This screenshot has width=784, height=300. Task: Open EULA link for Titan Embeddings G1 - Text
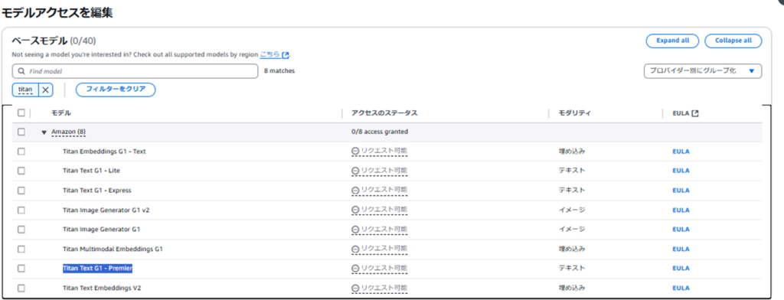tap(681, 152)
